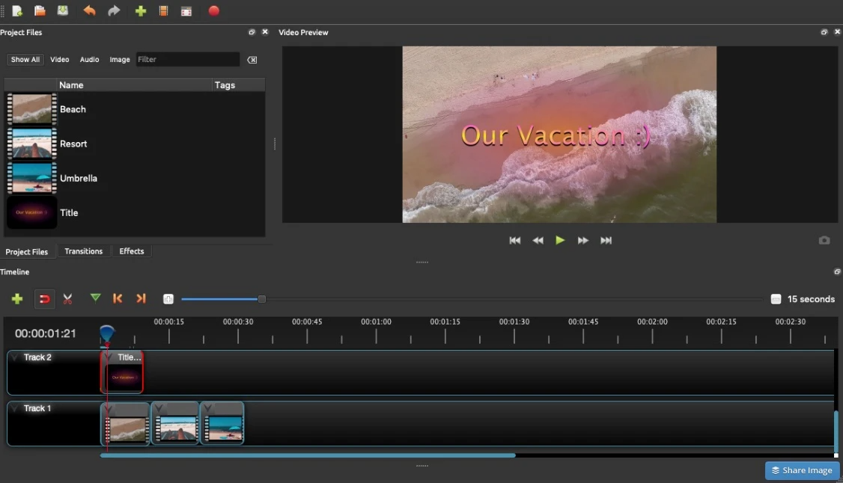
Task: Open a project with the folder icon
Action: 40,11
